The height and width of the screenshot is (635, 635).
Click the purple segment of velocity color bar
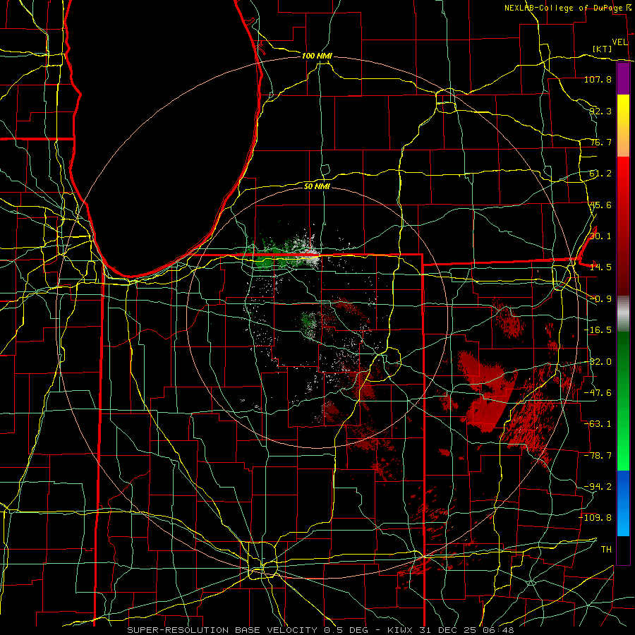623,79
